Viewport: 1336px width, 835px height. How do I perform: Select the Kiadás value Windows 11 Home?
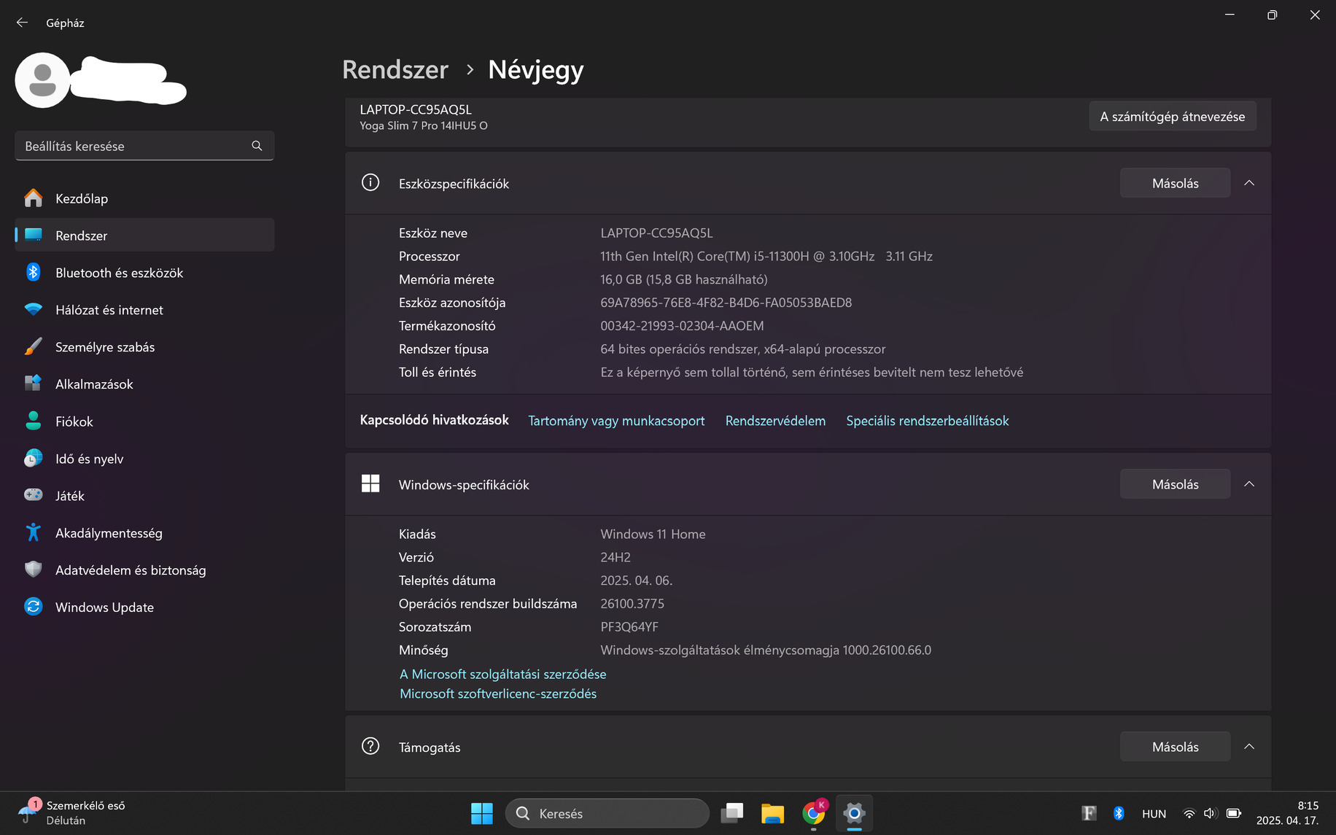(x=653, y=535)
